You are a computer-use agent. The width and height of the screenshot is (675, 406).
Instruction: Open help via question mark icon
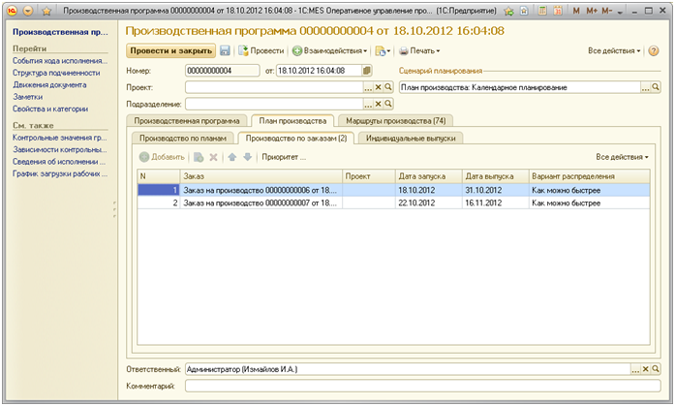pyautogui.click(x=654, y=50)
